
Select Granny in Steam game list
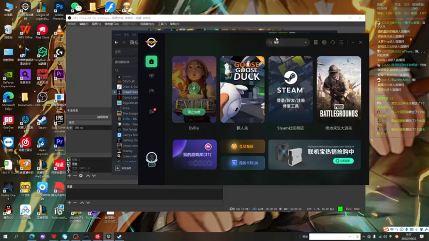click(x=128, y=151)
